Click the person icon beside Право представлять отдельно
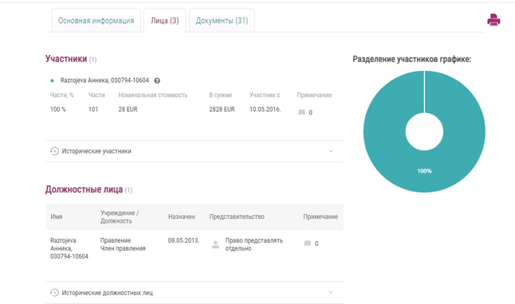515x304 pixels. coord(215,244)
